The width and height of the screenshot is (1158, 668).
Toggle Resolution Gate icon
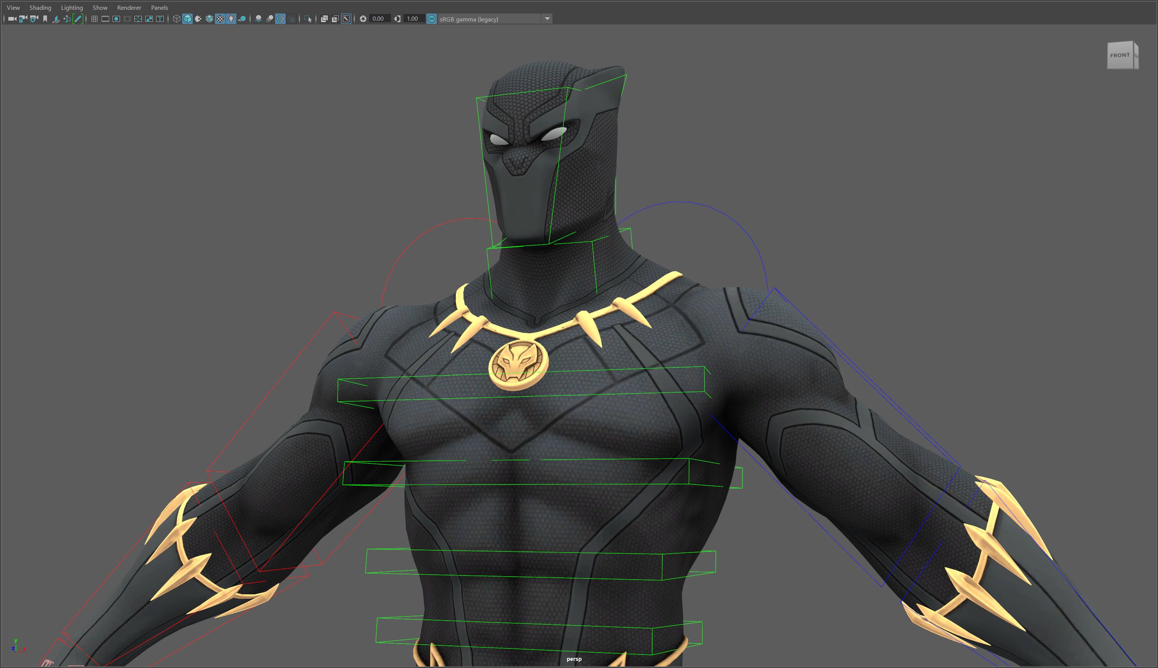click(116, 19)
